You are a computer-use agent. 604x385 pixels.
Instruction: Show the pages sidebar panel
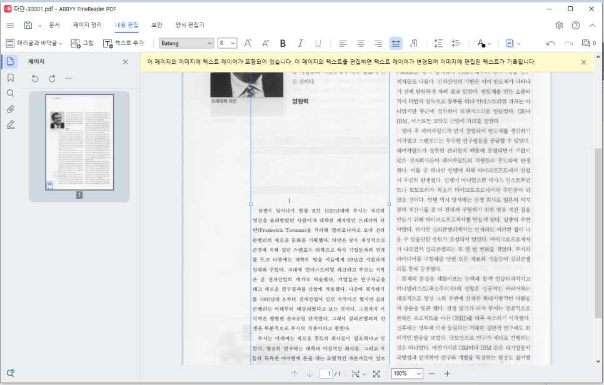click(11, 62)
